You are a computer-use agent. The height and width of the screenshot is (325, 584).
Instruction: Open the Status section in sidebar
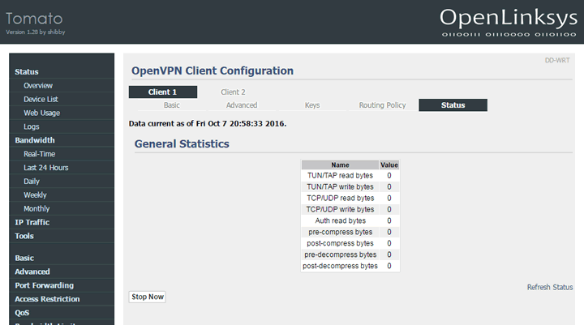tap(27, 72)
